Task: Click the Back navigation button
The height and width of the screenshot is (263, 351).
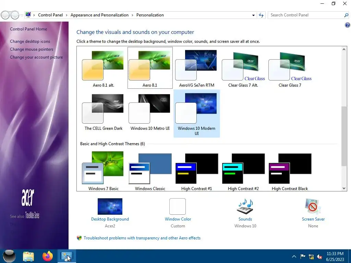Action: tap(5, 15)
